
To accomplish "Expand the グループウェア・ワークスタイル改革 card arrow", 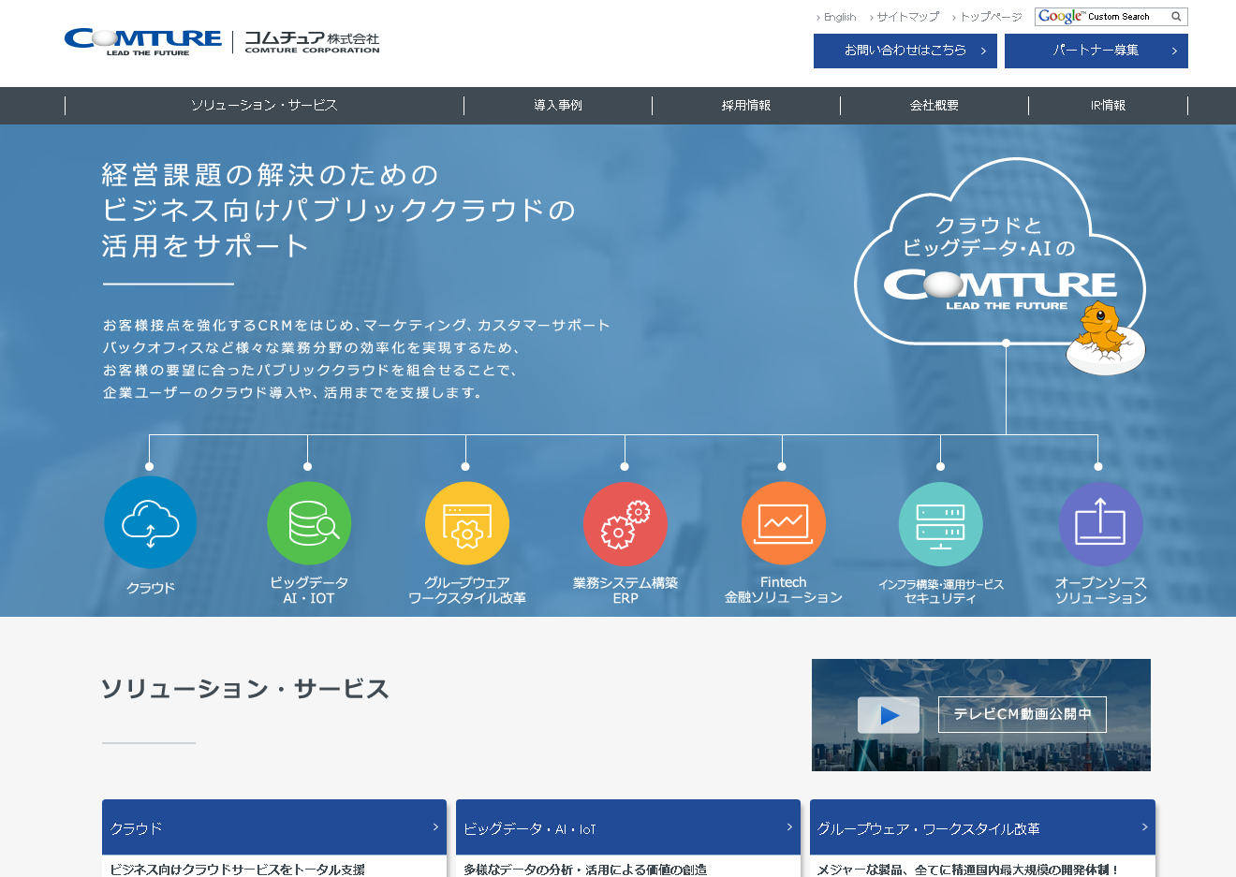I will 1144,827.
